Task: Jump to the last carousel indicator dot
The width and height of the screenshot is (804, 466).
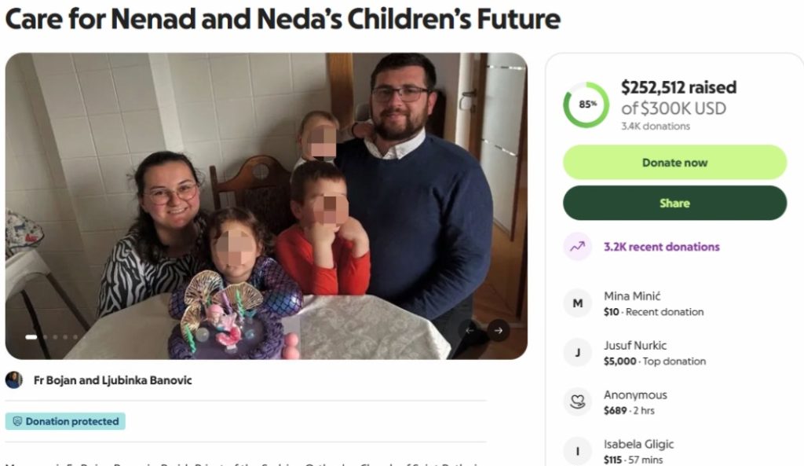Action: tap(75, 337)
